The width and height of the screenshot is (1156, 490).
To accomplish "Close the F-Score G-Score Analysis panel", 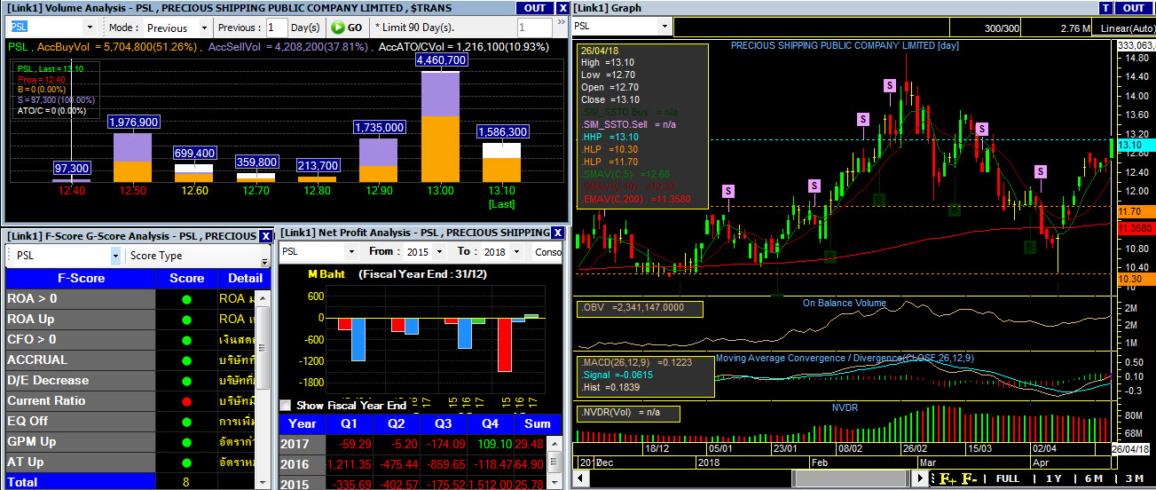I will 265,236.
